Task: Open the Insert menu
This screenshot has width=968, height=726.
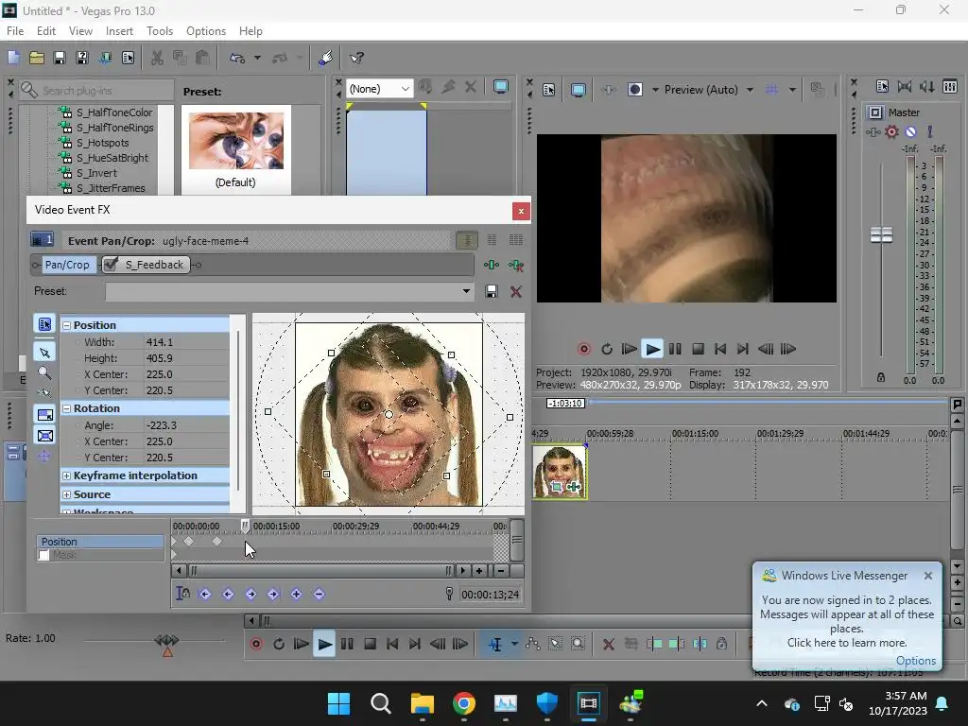Action: click(x=119, y=31)
